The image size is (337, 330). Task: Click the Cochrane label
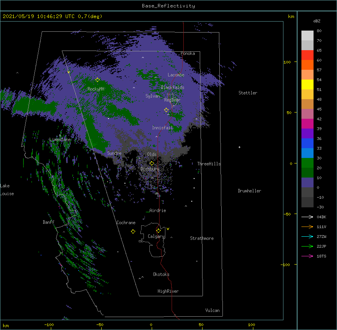tap(126, 223)
